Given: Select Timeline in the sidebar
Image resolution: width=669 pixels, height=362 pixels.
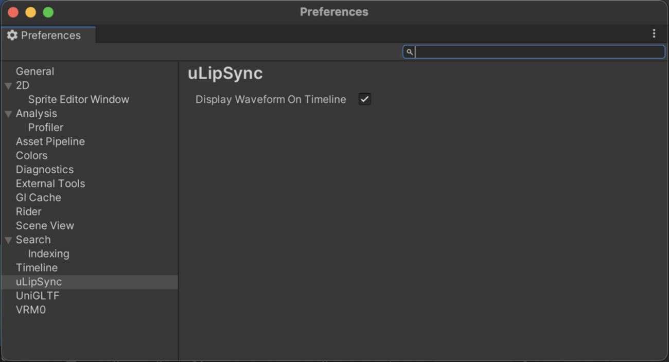Looking at the screenshot, I should coord(37,268).
